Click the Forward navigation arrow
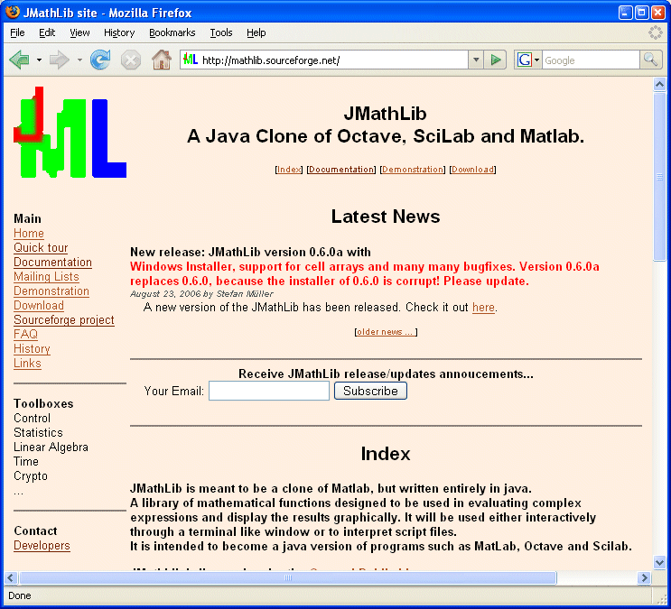The image size is (671, 609). pos(60,60)
